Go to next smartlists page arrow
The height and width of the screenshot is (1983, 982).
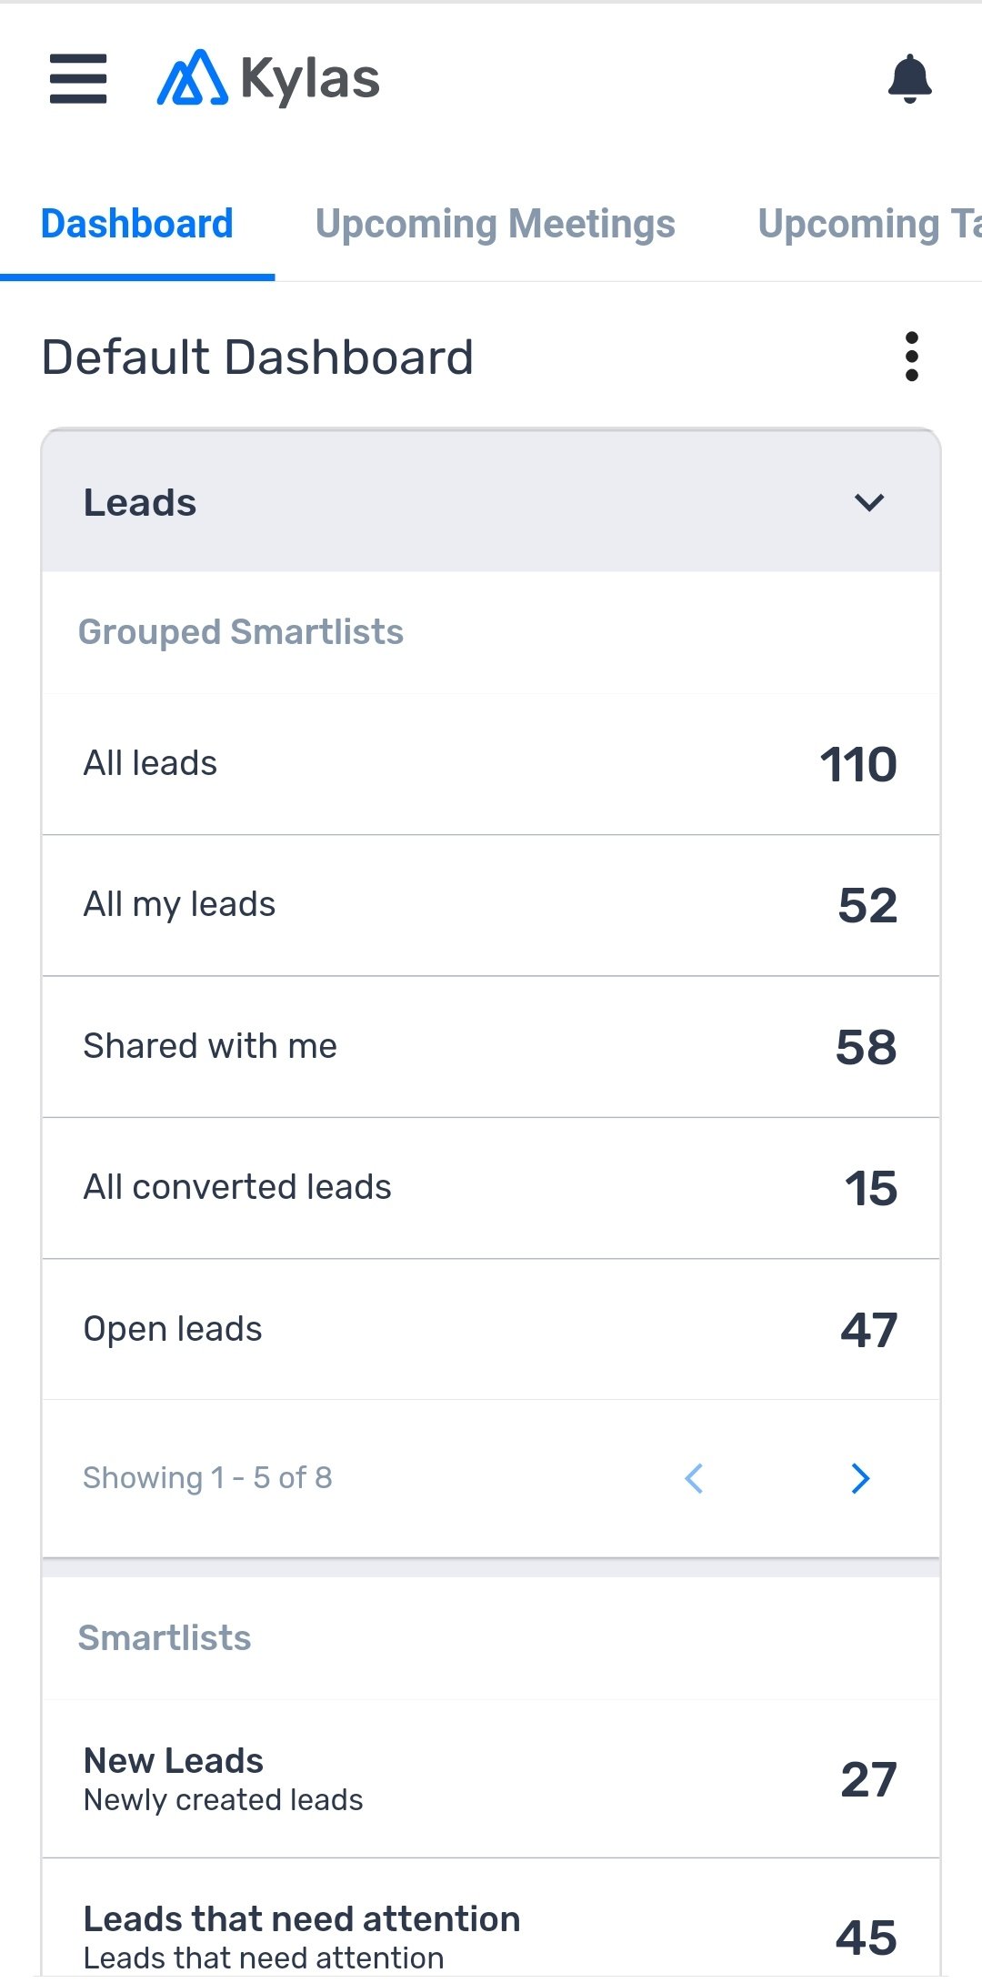click(860, 1478)
